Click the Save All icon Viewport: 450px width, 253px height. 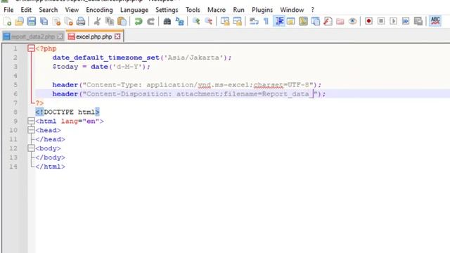pyautogui.click(x=44, y=21)
